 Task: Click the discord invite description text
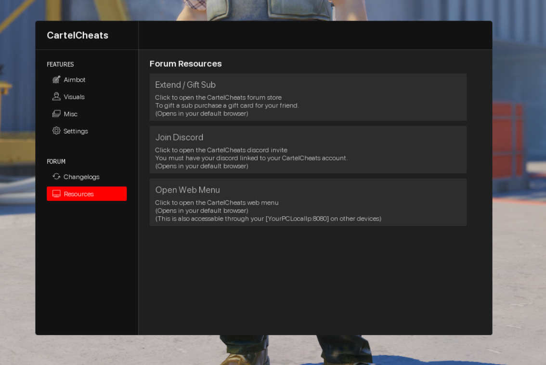221,150
